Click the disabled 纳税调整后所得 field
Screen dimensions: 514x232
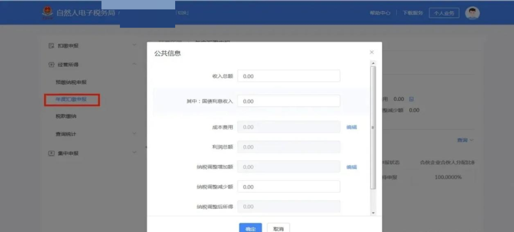pyautogui.click(x=289, y=206)
